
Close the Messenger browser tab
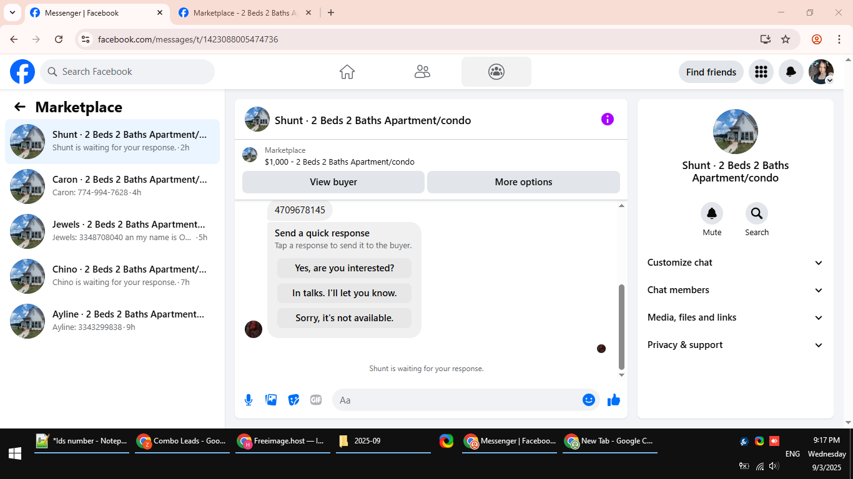coord(160,12)
